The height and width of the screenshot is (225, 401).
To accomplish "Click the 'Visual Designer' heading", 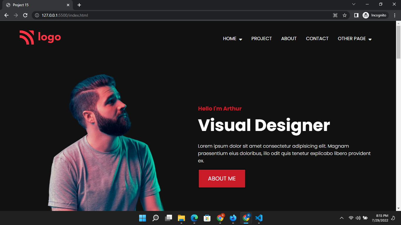I will click(264, 125).
